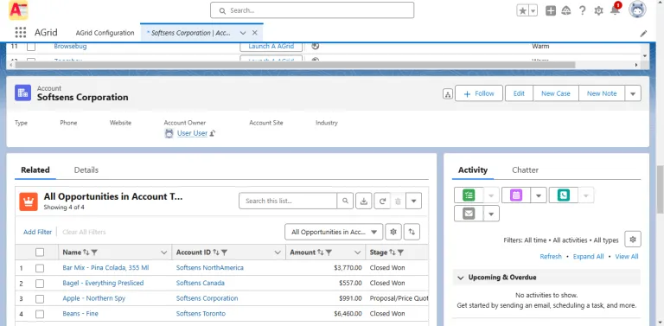This screenshot has height=326, width=664.
Task: Click the Opportunities crown icon
Action: (29, 201)
